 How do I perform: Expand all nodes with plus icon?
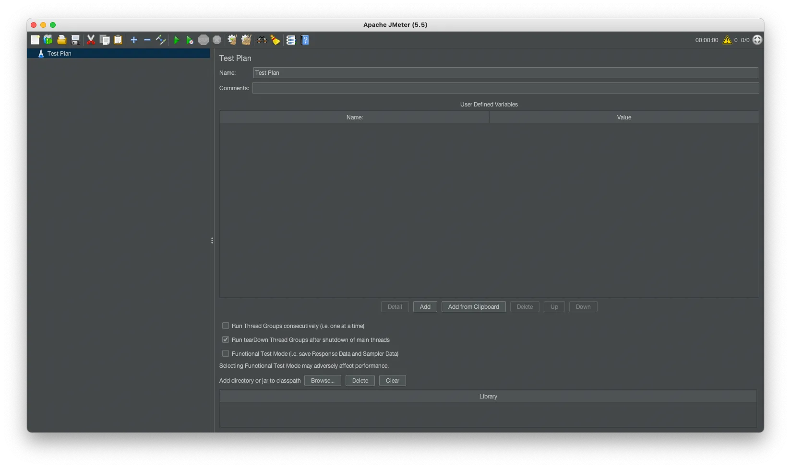[134, 40]
